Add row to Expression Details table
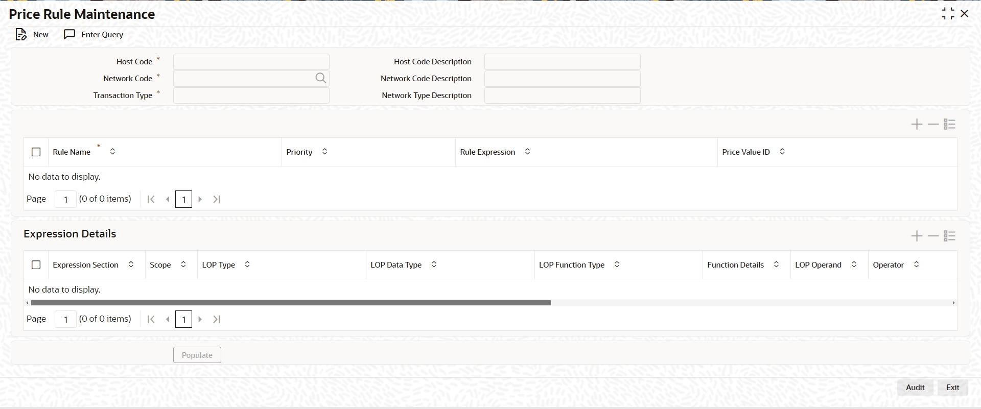This screenshot has height=409, width=981. (917, 236)
